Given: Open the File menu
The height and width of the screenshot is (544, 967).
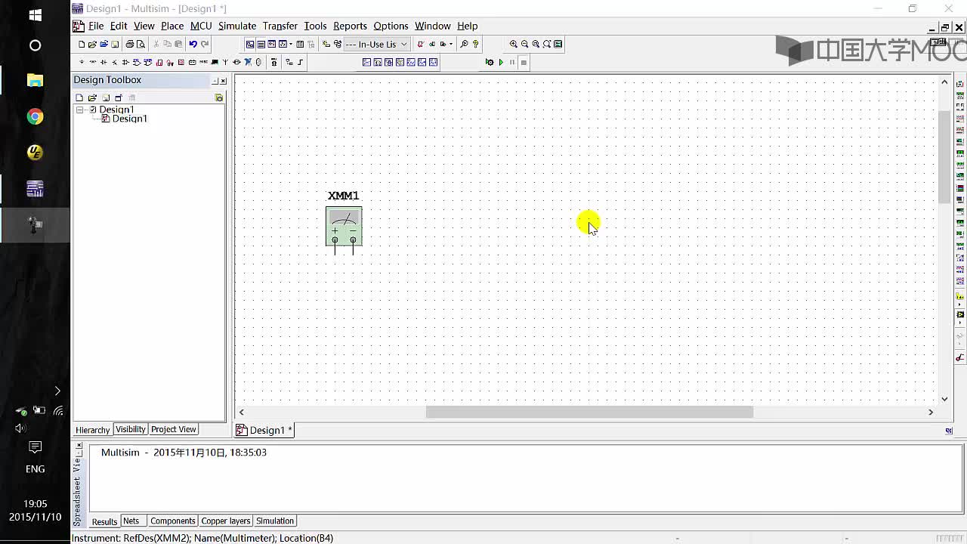Looking at the screenshot, I should pos(96,26).
